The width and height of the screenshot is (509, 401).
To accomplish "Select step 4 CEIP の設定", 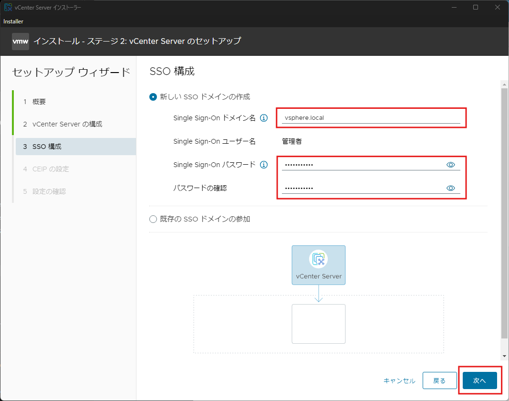I will pos(76,169).
